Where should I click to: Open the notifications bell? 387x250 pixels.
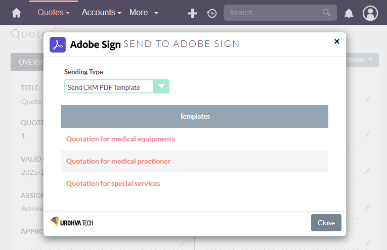pyautogui.click(x=349, y=13)
